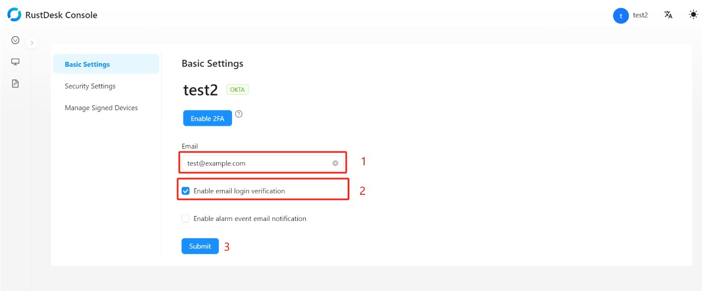Clear the email field with the x icon
This screenshot has height=291, width=702.
click(335, 163)
